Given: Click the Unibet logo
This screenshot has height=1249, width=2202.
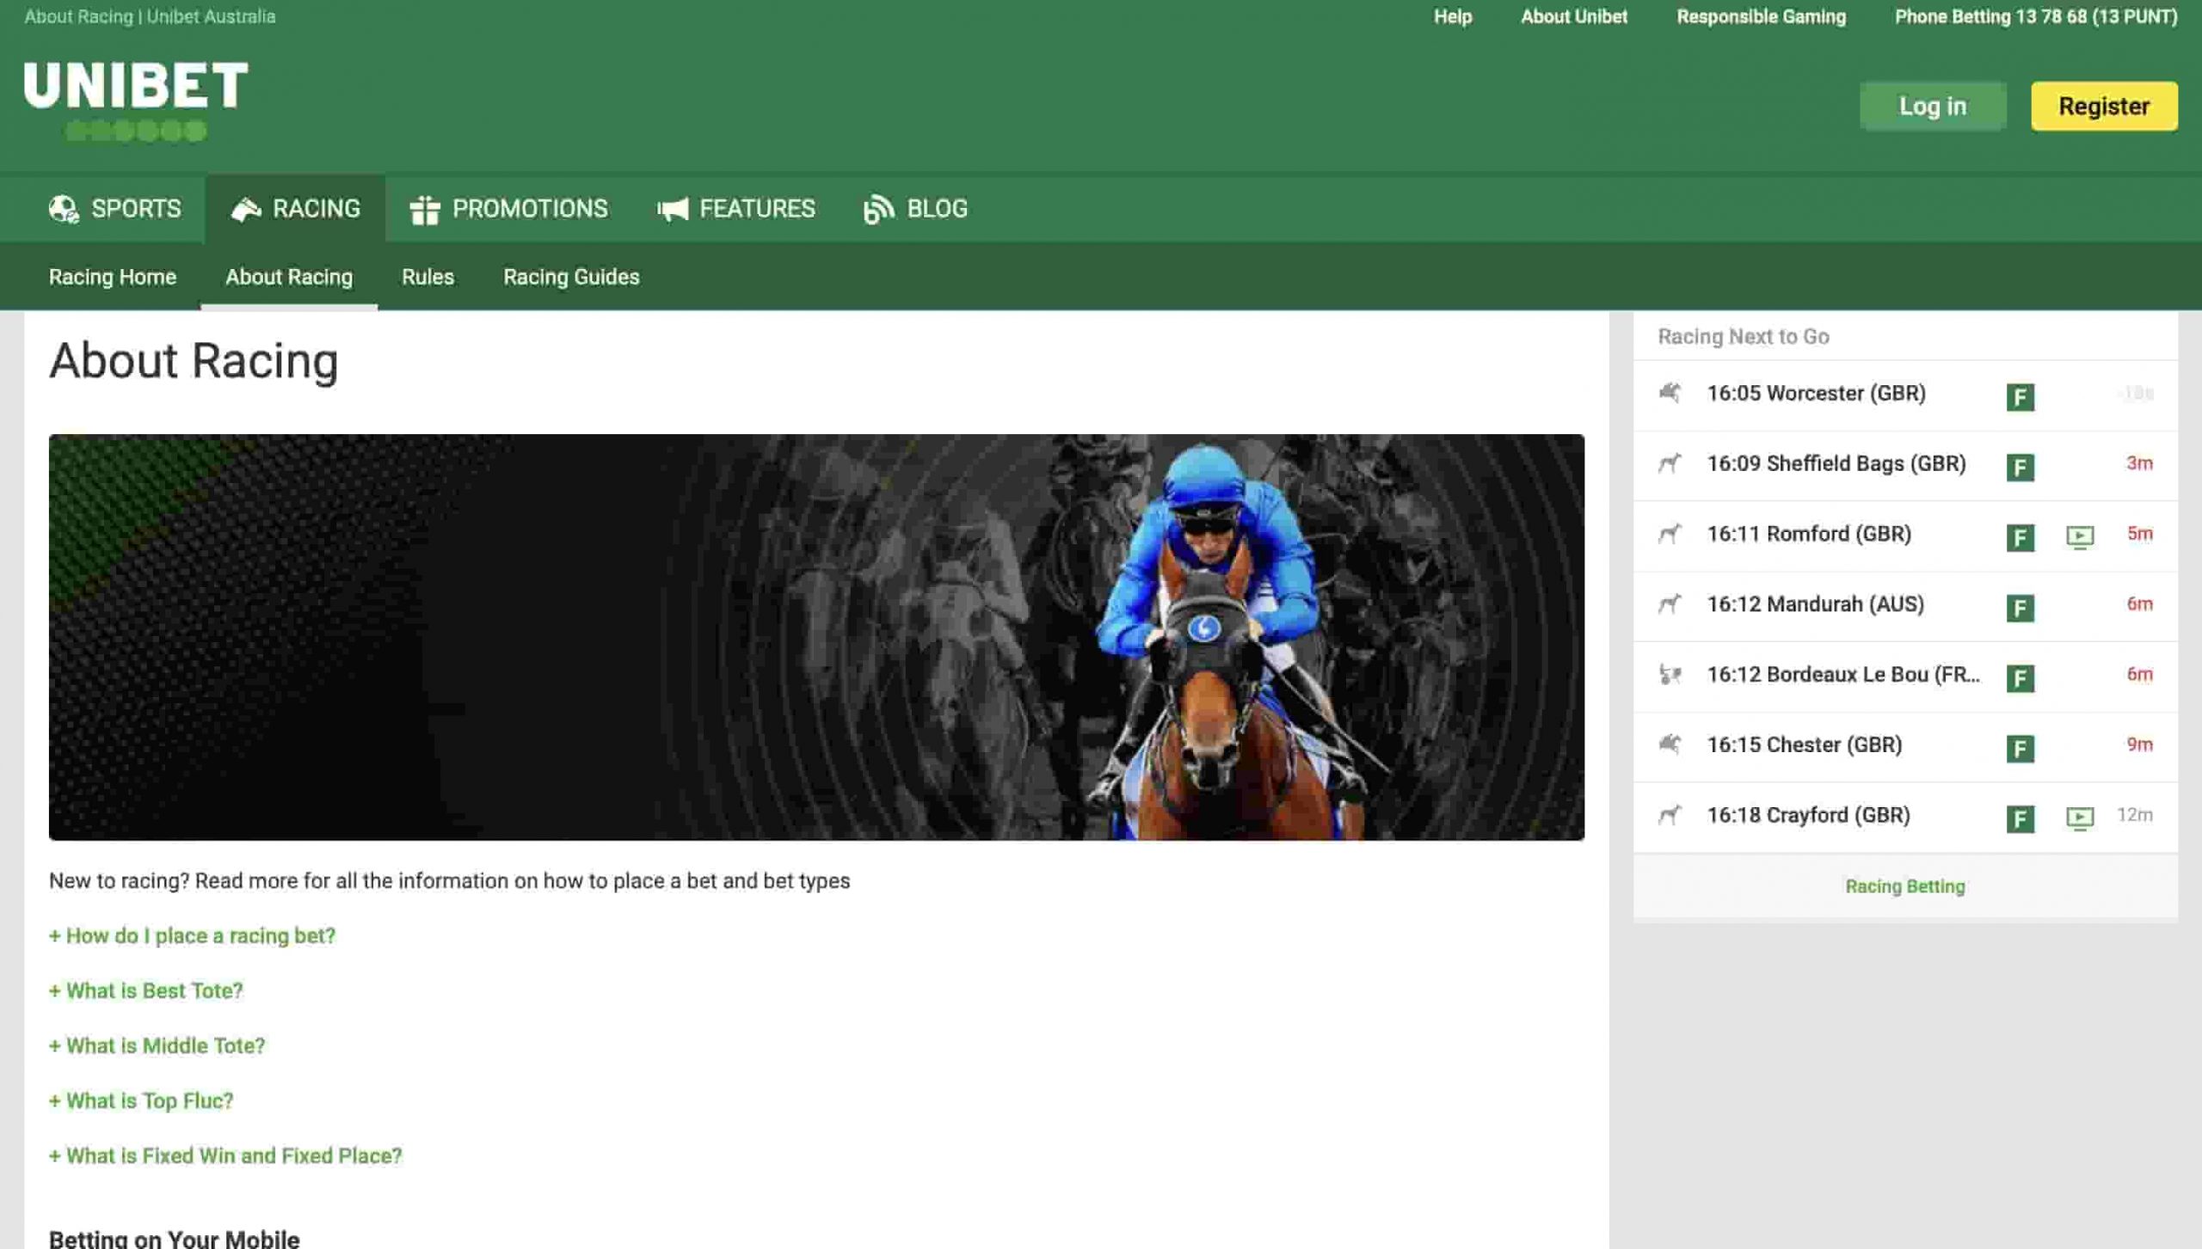Looking at the screenshot, I should (x=136, y=100).
